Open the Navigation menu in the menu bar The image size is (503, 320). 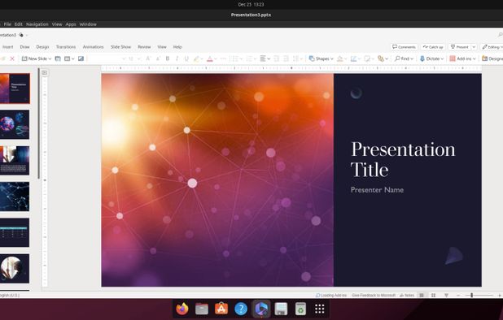[37, 24]
